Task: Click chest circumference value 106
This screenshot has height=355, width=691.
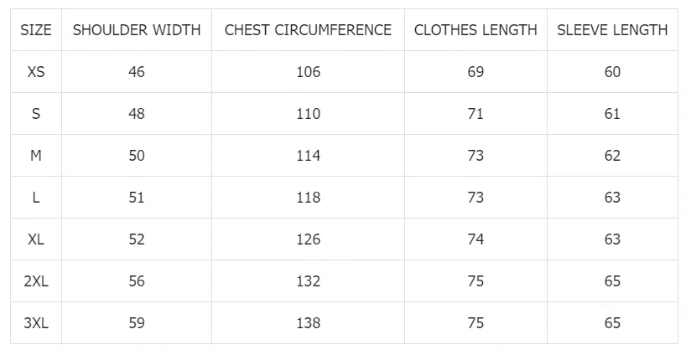Action: coord(308,72)
